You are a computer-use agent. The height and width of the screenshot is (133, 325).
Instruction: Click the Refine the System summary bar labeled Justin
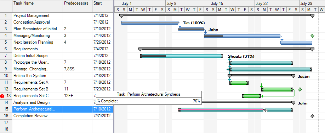tap(261, 76)
